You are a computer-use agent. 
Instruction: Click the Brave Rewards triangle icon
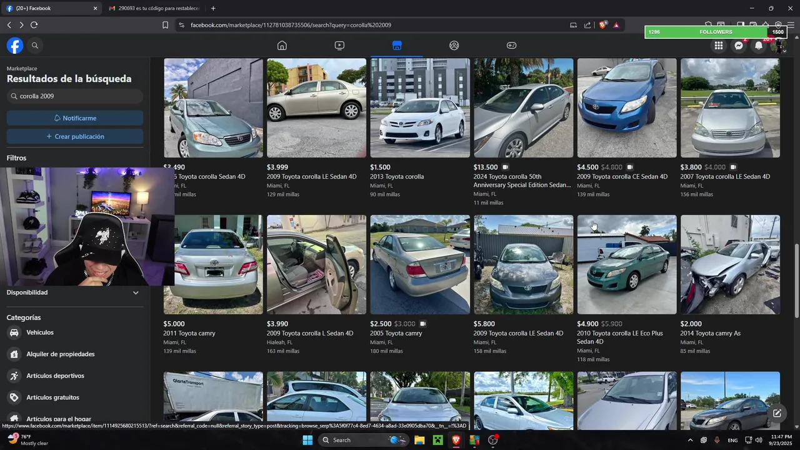[x=616, y=25]
